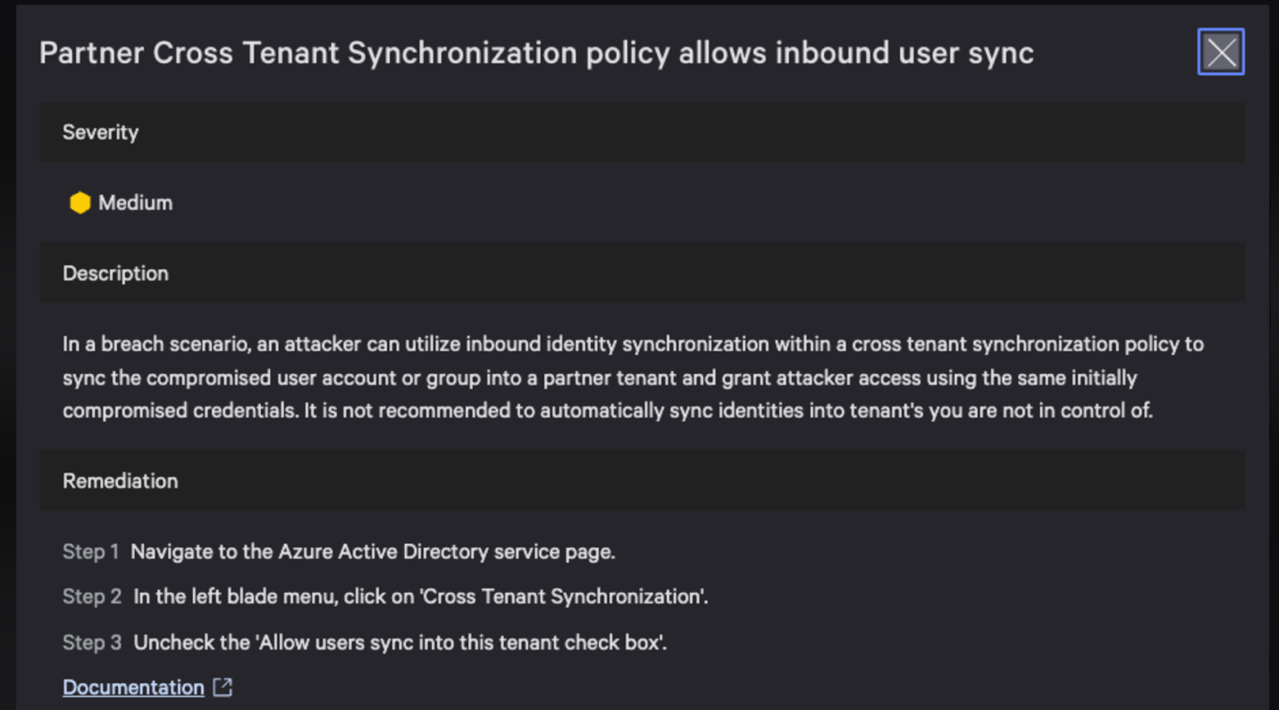
Task: Click the dialog title about inbound user sync
Action: coord(536,53)
